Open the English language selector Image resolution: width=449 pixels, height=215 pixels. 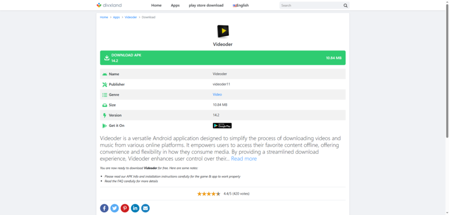click(241, 5)
